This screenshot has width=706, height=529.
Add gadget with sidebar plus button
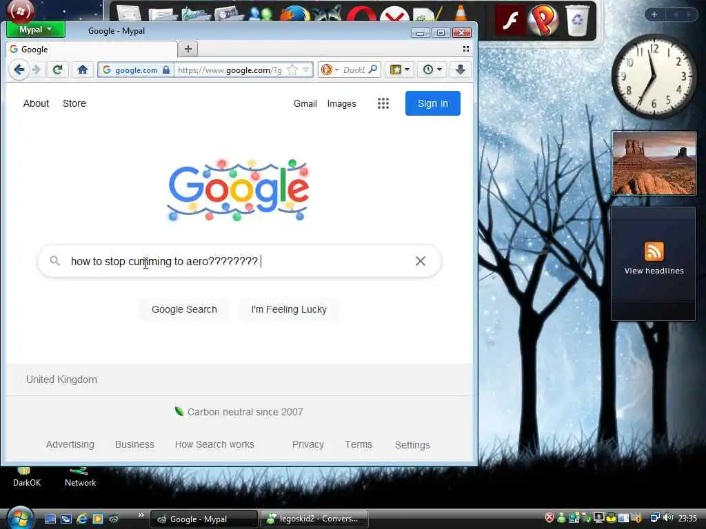(x=654, y=14)
